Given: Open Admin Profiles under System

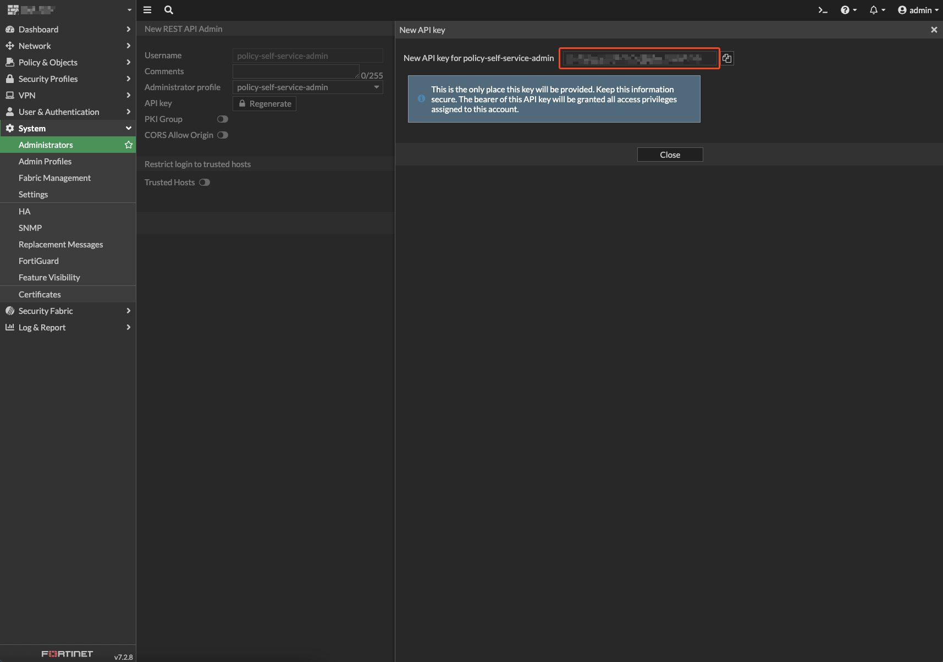Looking at the screenshot, I should tap(45, 161).
